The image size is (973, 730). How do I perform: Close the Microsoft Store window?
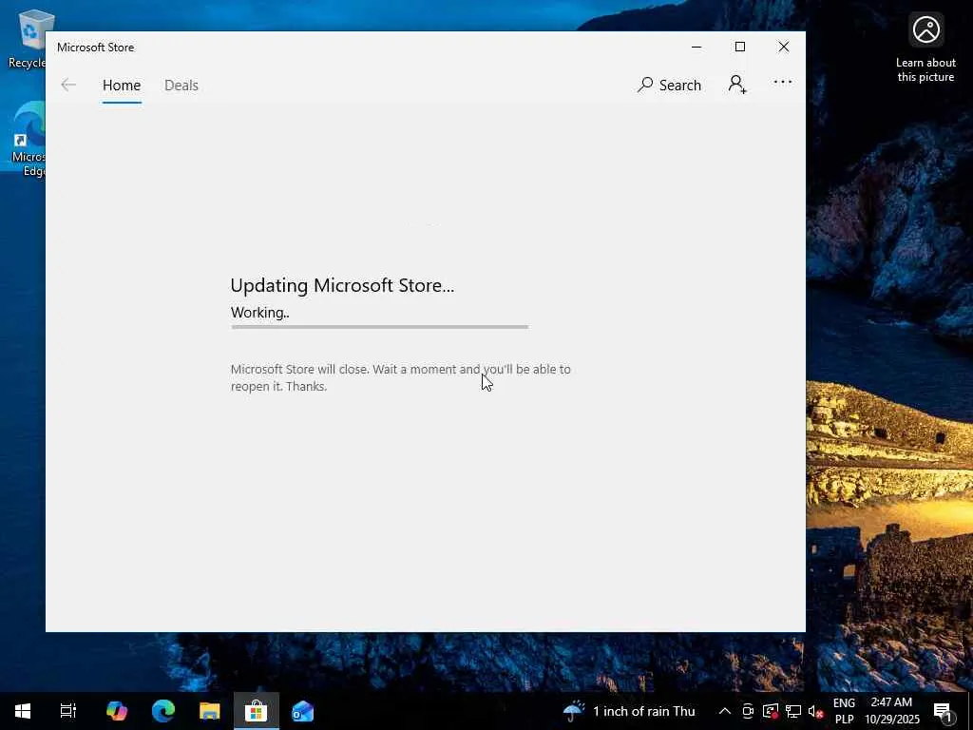click(784, 48)
